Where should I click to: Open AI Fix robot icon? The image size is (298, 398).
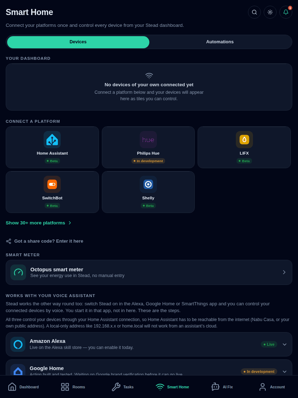[215, 387]
